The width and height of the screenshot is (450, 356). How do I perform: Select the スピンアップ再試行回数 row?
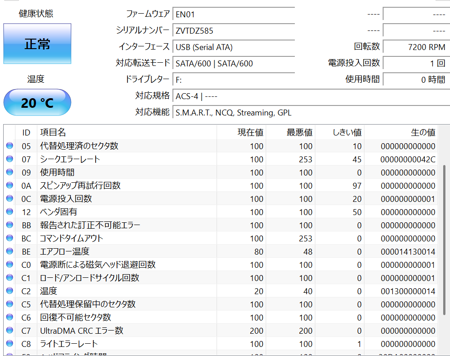(221, 186)
